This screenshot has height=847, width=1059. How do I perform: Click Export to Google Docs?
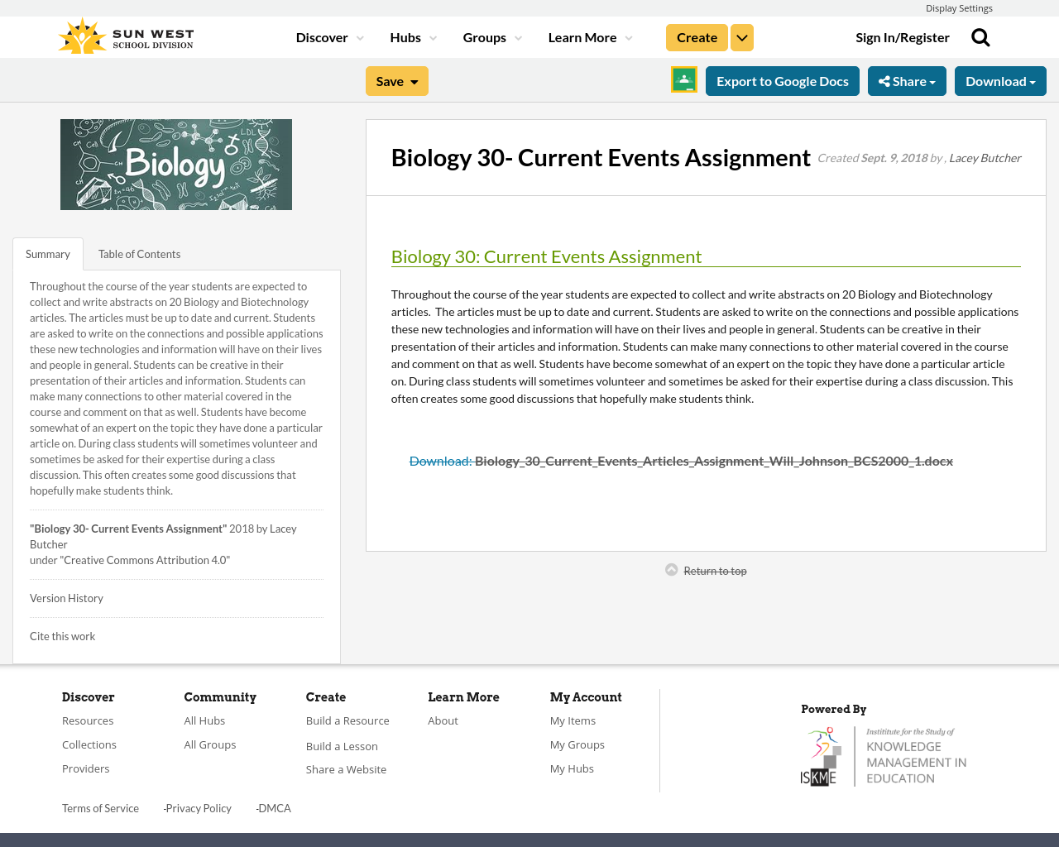(783, 80)
